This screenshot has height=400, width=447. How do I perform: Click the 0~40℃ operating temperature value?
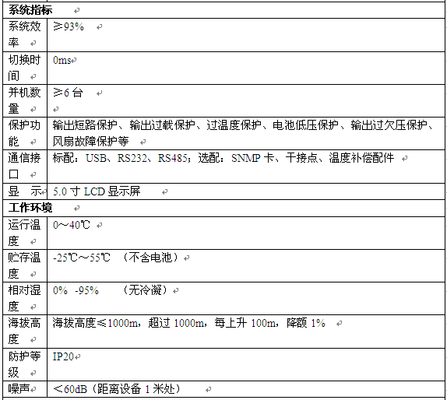coord(72,225)
